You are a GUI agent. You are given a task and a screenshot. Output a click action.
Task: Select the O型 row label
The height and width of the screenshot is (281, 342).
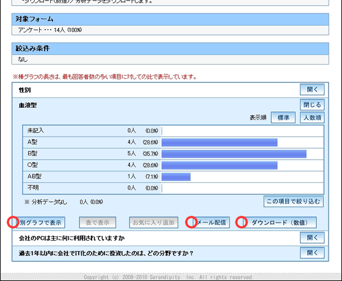pyautogui.click(x=32, y=165)
